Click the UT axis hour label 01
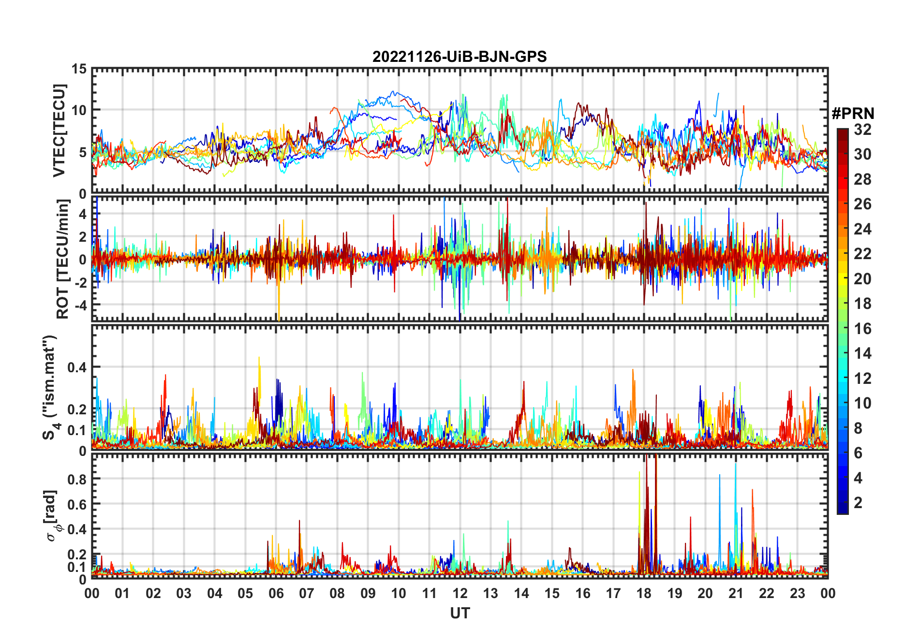Screen dimensions: 920x643 point(122,594)
